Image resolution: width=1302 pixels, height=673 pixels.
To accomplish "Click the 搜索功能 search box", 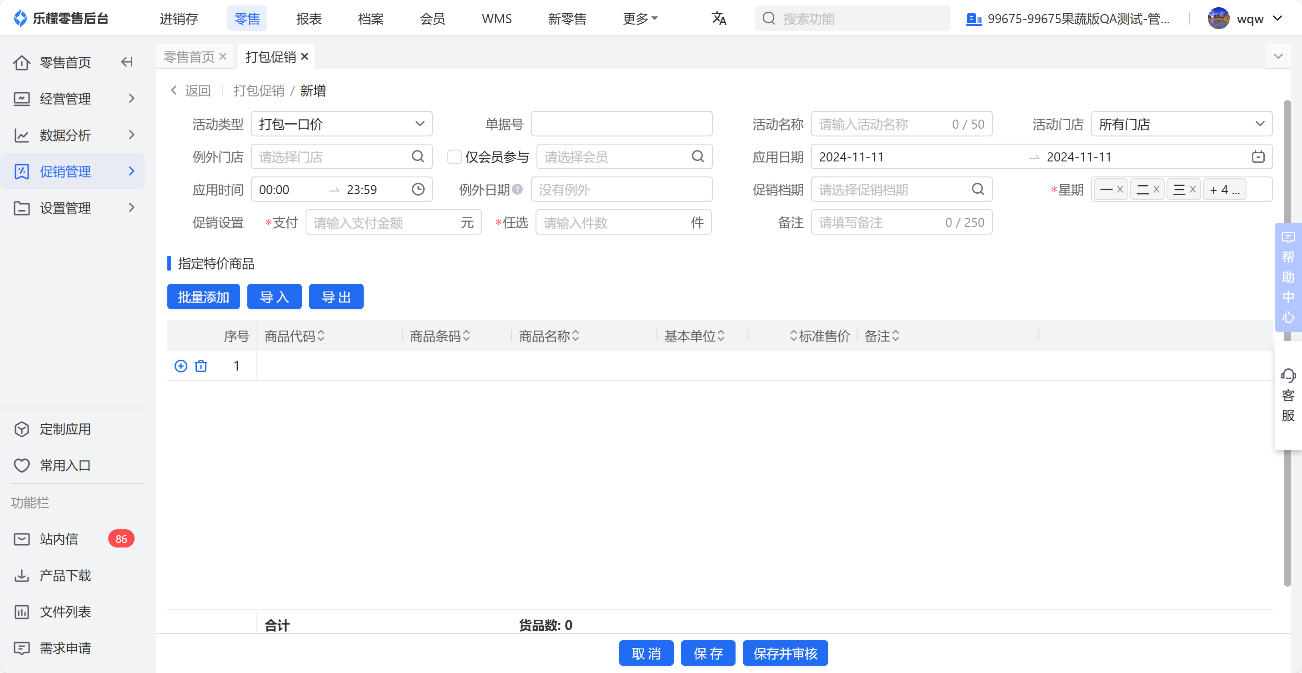I will (x=852, y=19).
